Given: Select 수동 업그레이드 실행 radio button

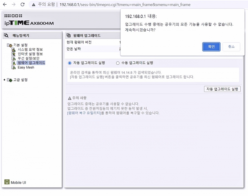Looking at the screenshot, I should pyautogui.click(x=118, y=63).
